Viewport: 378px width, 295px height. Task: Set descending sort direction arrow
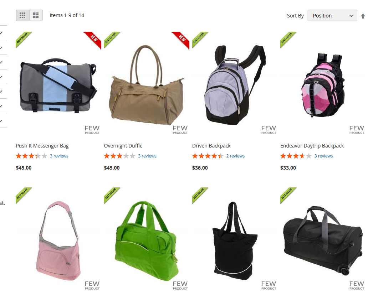pyautogui.click(x=363, y=16)
